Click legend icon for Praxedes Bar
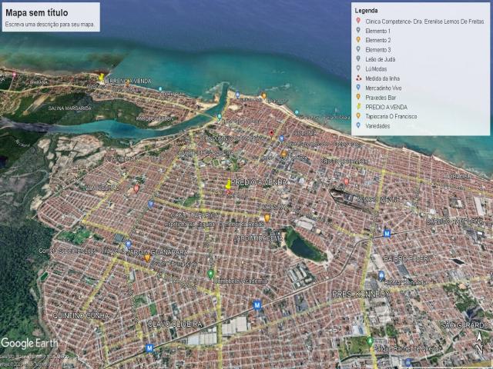 click(358, 97)
